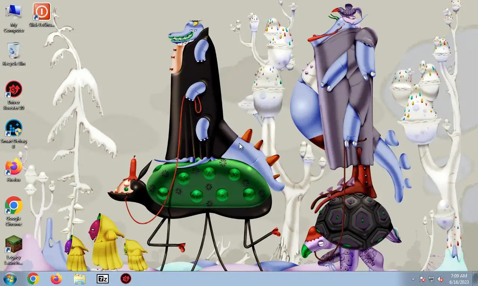The height and width of the screenshot is (286, 478).
Task: Launch Chrome from the taskbar
Action: click(x=33, y=279)
